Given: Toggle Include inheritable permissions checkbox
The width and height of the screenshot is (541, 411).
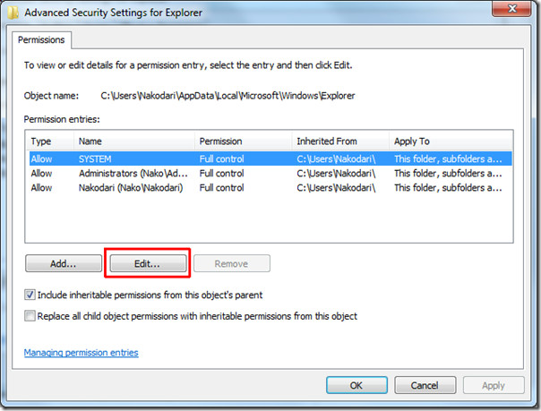Looking at the screenshot, I should [x=30, y=295].
